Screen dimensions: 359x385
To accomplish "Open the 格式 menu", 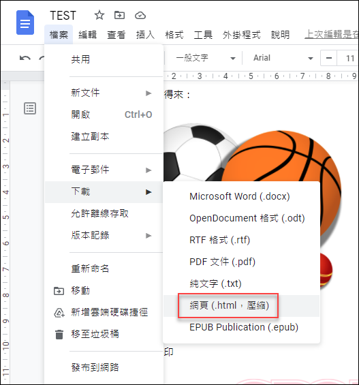I will tap(174, 35).
